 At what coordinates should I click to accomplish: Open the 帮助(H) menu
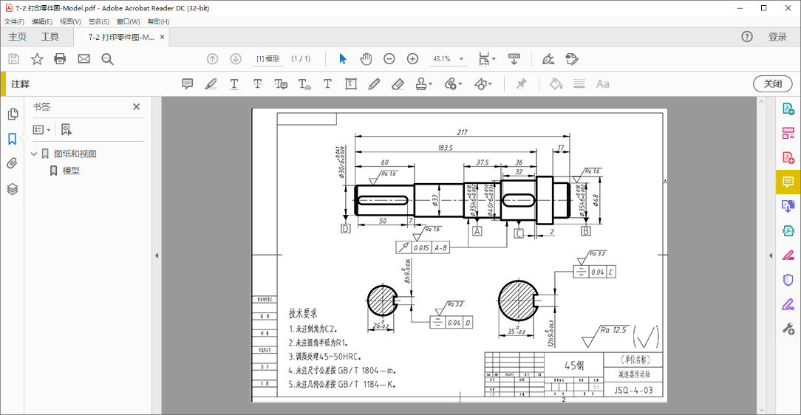pos(158,21)
